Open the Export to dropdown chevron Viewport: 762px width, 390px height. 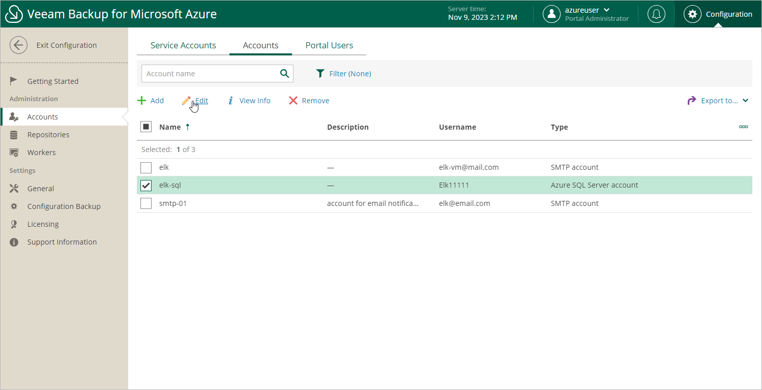(x=745, y=101)
